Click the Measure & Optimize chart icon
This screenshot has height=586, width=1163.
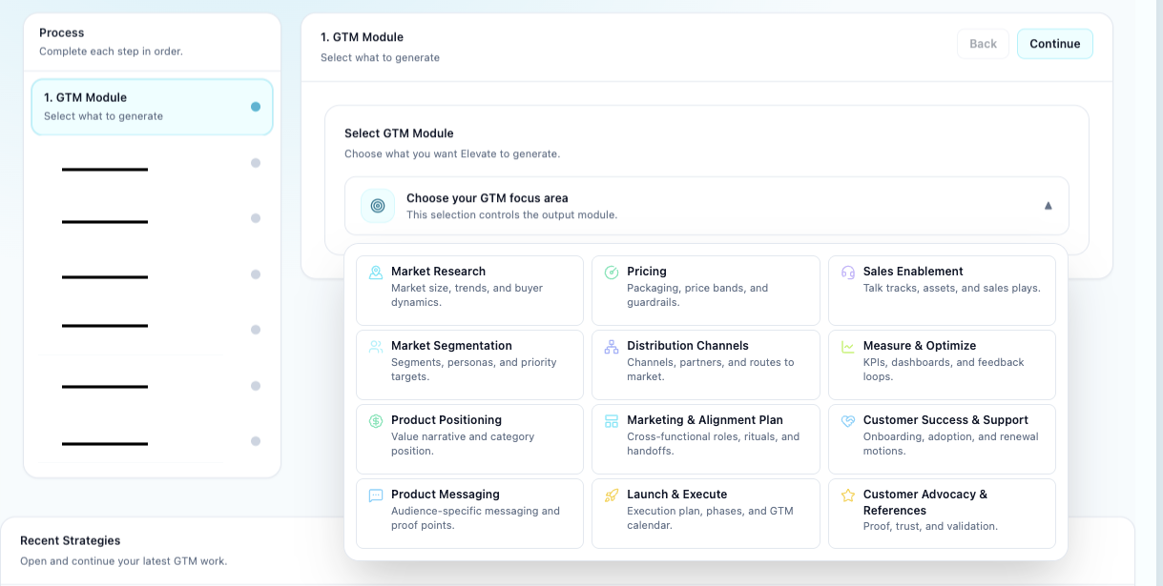pos(847,346)
